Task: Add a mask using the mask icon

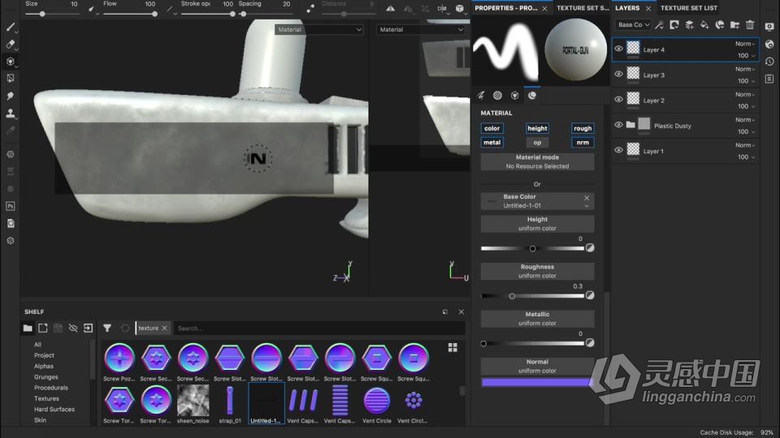Action: coord(674,25)
